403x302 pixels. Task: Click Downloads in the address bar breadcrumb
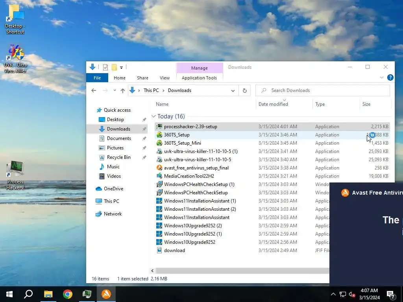click(179, 90)
